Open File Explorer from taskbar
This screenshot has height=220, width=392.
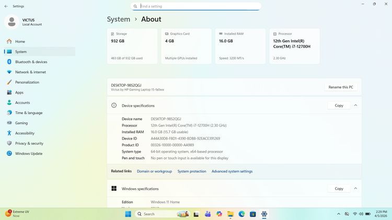tap(230, 214)
